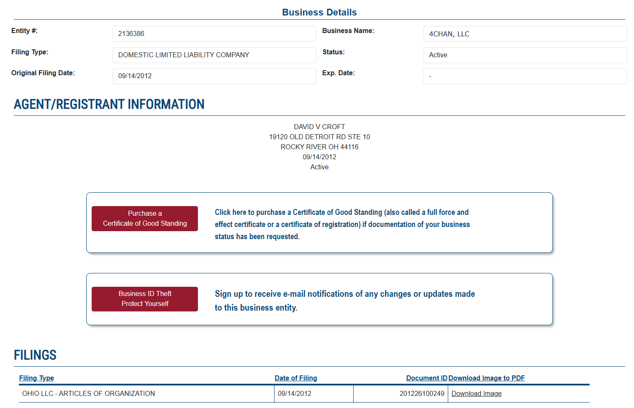This screenshot has height=408, width=634.
Task: Click the Entity # field showing 2136386
Action: [214, 34]
